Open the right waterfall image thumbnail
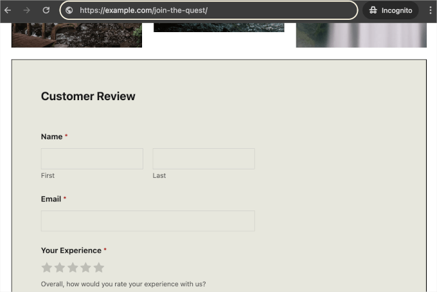The height and width of the screenshot is (292, 437). 361,35
